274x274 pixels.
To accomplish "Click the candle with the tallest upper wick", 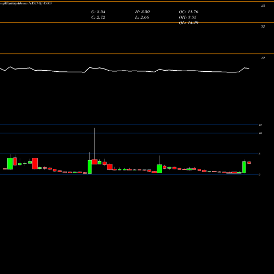I will (x=94, y=162).
